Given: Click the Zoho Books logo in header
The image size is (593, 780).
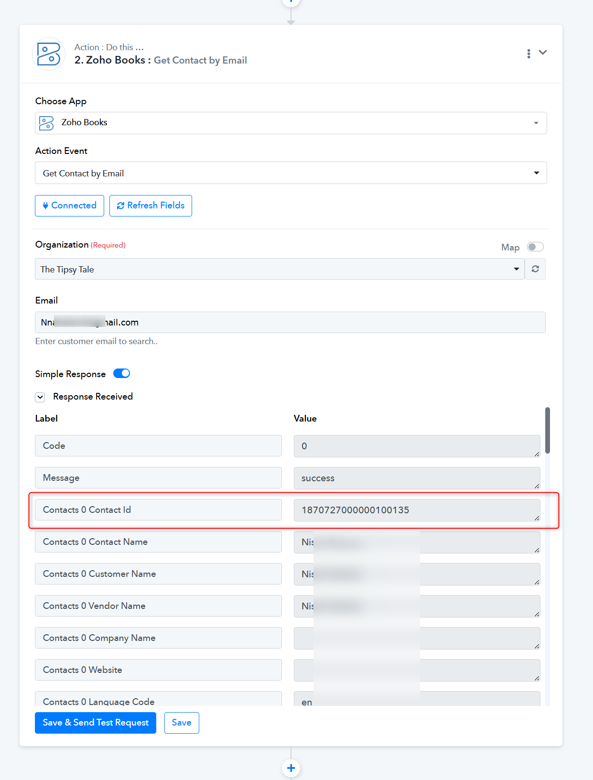Looking at the screenshot, I should click(x=49, y=54).
